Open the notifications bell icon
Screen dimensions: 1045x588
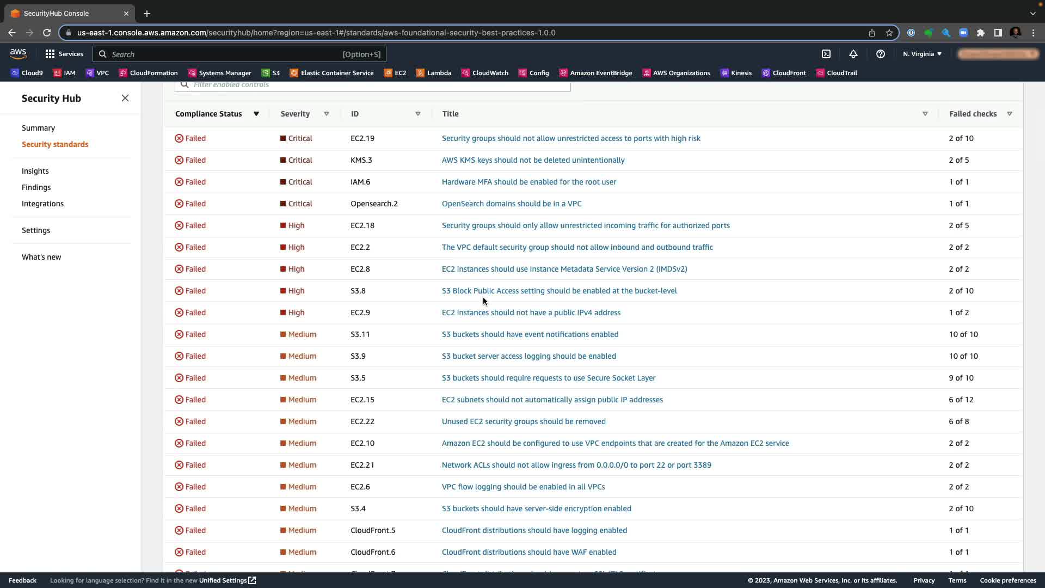pyautogui.click(x=853, y=54)
